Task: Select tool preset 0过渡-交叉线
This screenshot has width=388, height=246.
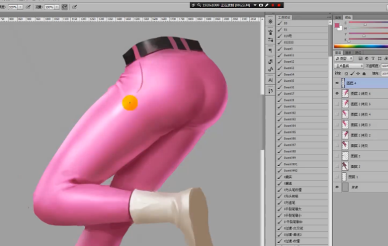Action: 302,228
